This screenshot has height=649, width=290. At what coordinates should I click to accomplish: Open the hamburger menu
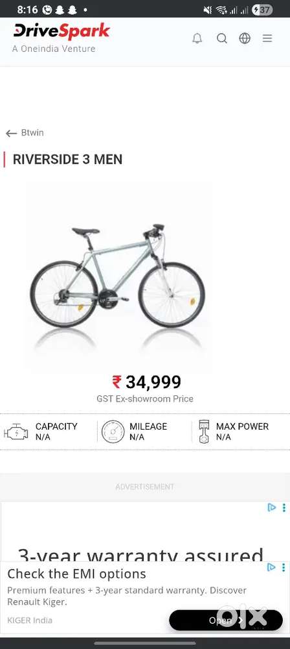pos(267,38)
